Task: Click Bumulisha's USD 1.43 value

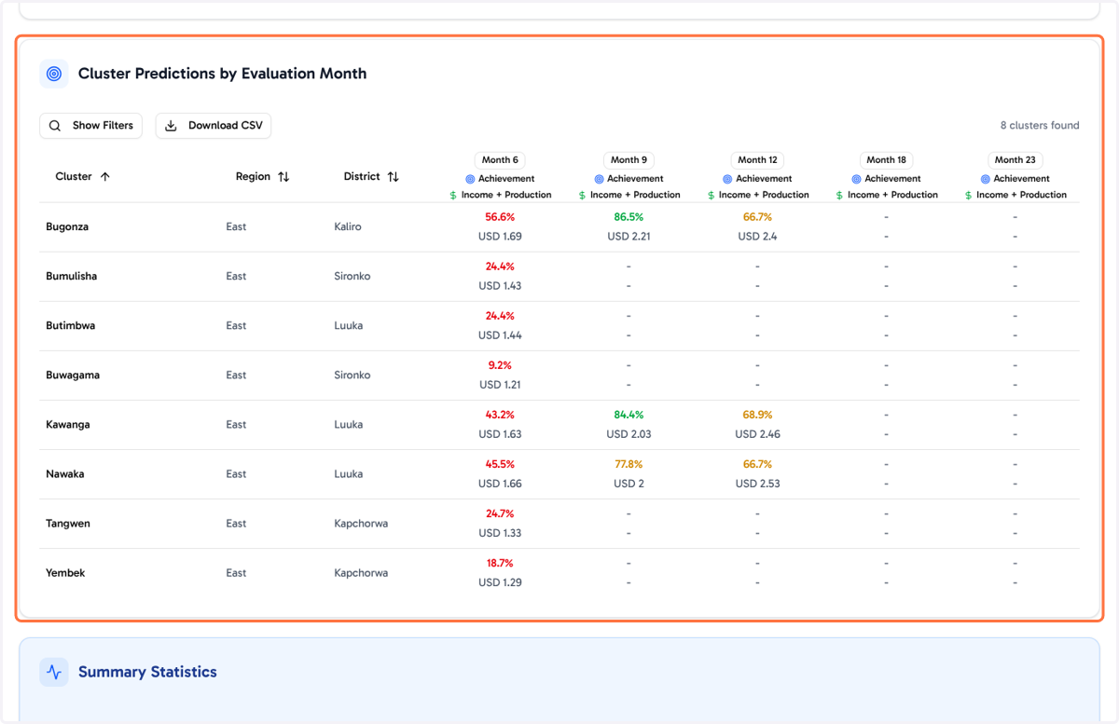Action: [500, 286]
